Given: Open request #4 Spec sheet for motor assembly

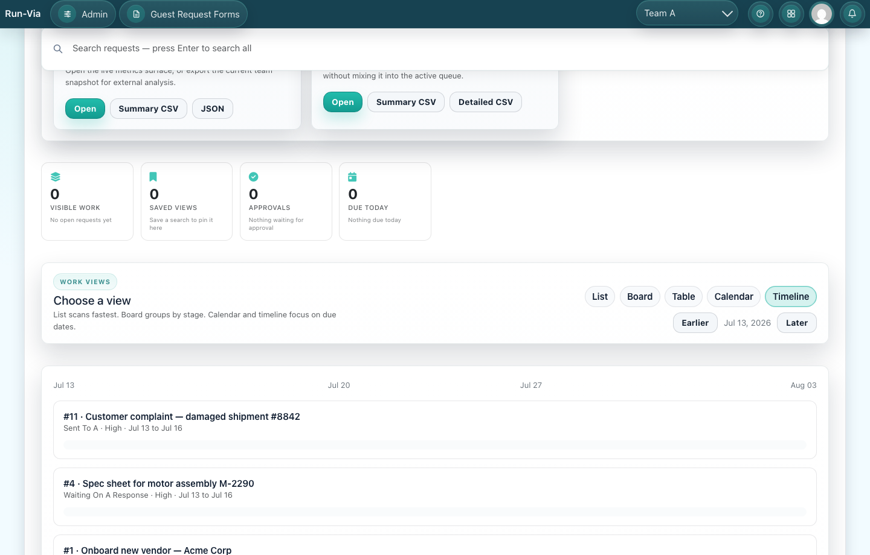Looking at the screenshot, I should pyautogui.click(x=159, y=483).
